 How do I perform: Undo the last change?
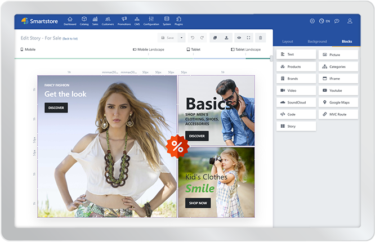point(193,38)
